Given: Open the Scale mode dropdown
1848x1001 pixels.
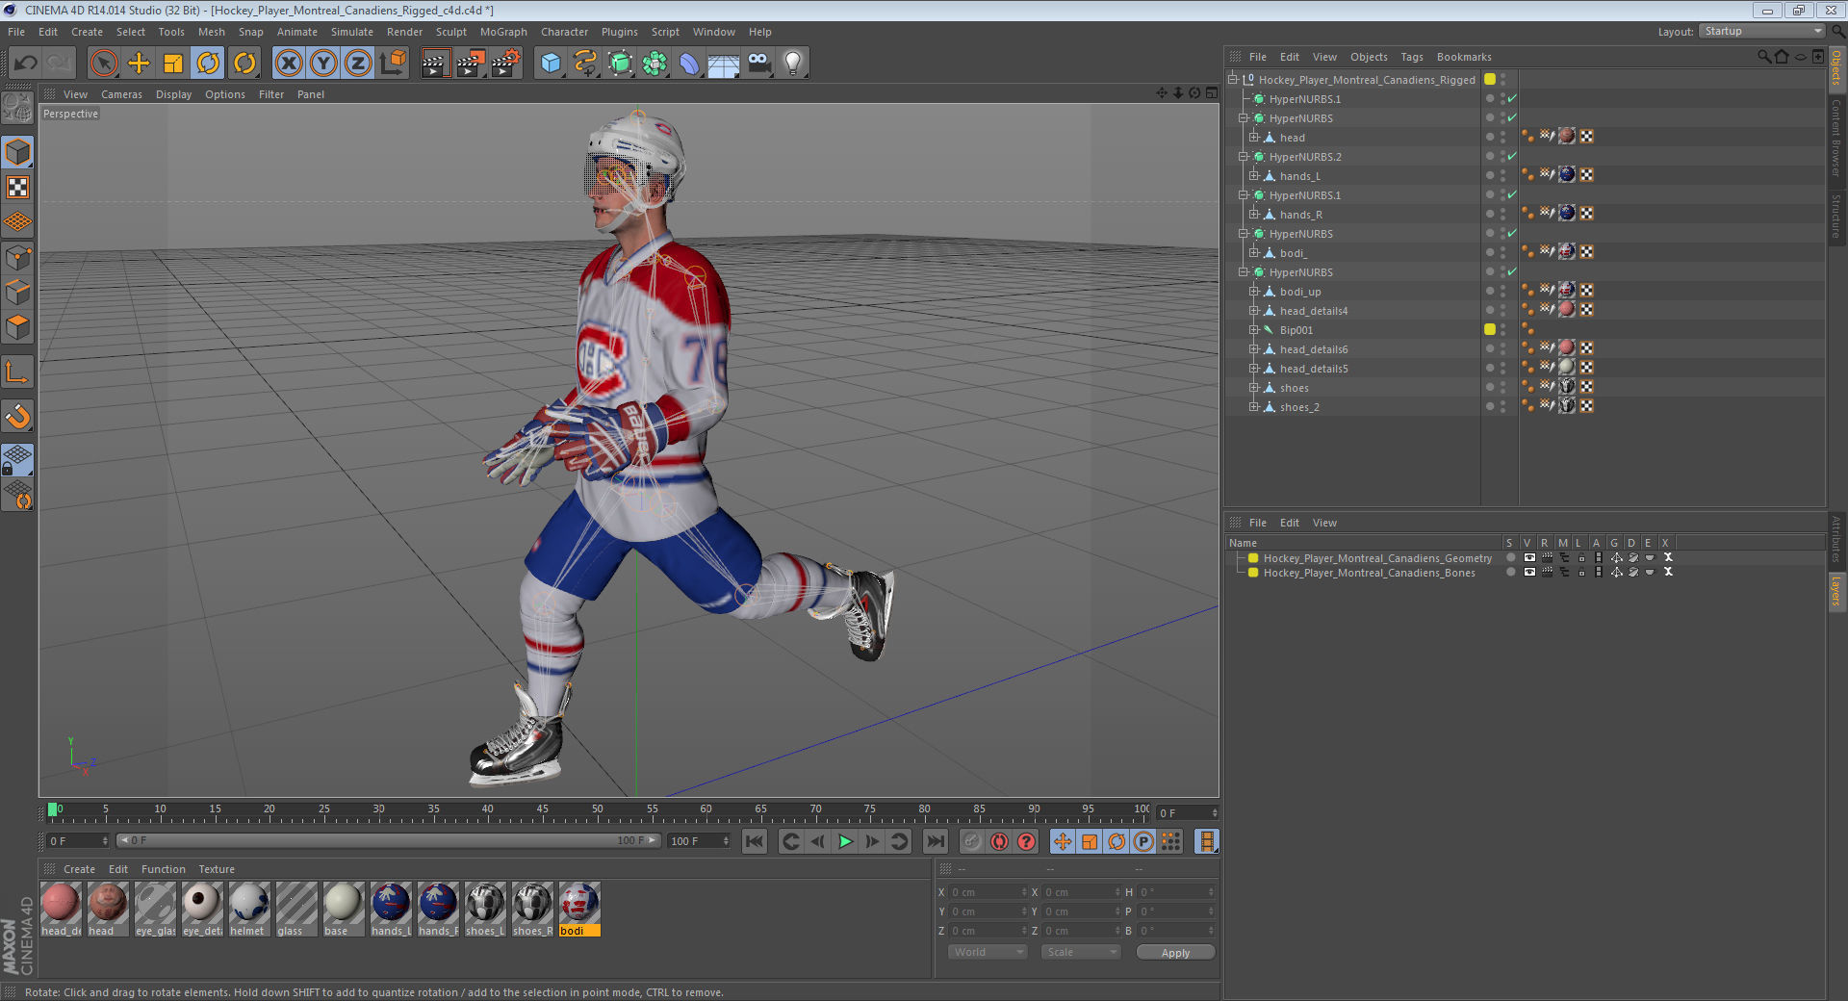Looking at the screenshot, I should [x=1081, y=952].
